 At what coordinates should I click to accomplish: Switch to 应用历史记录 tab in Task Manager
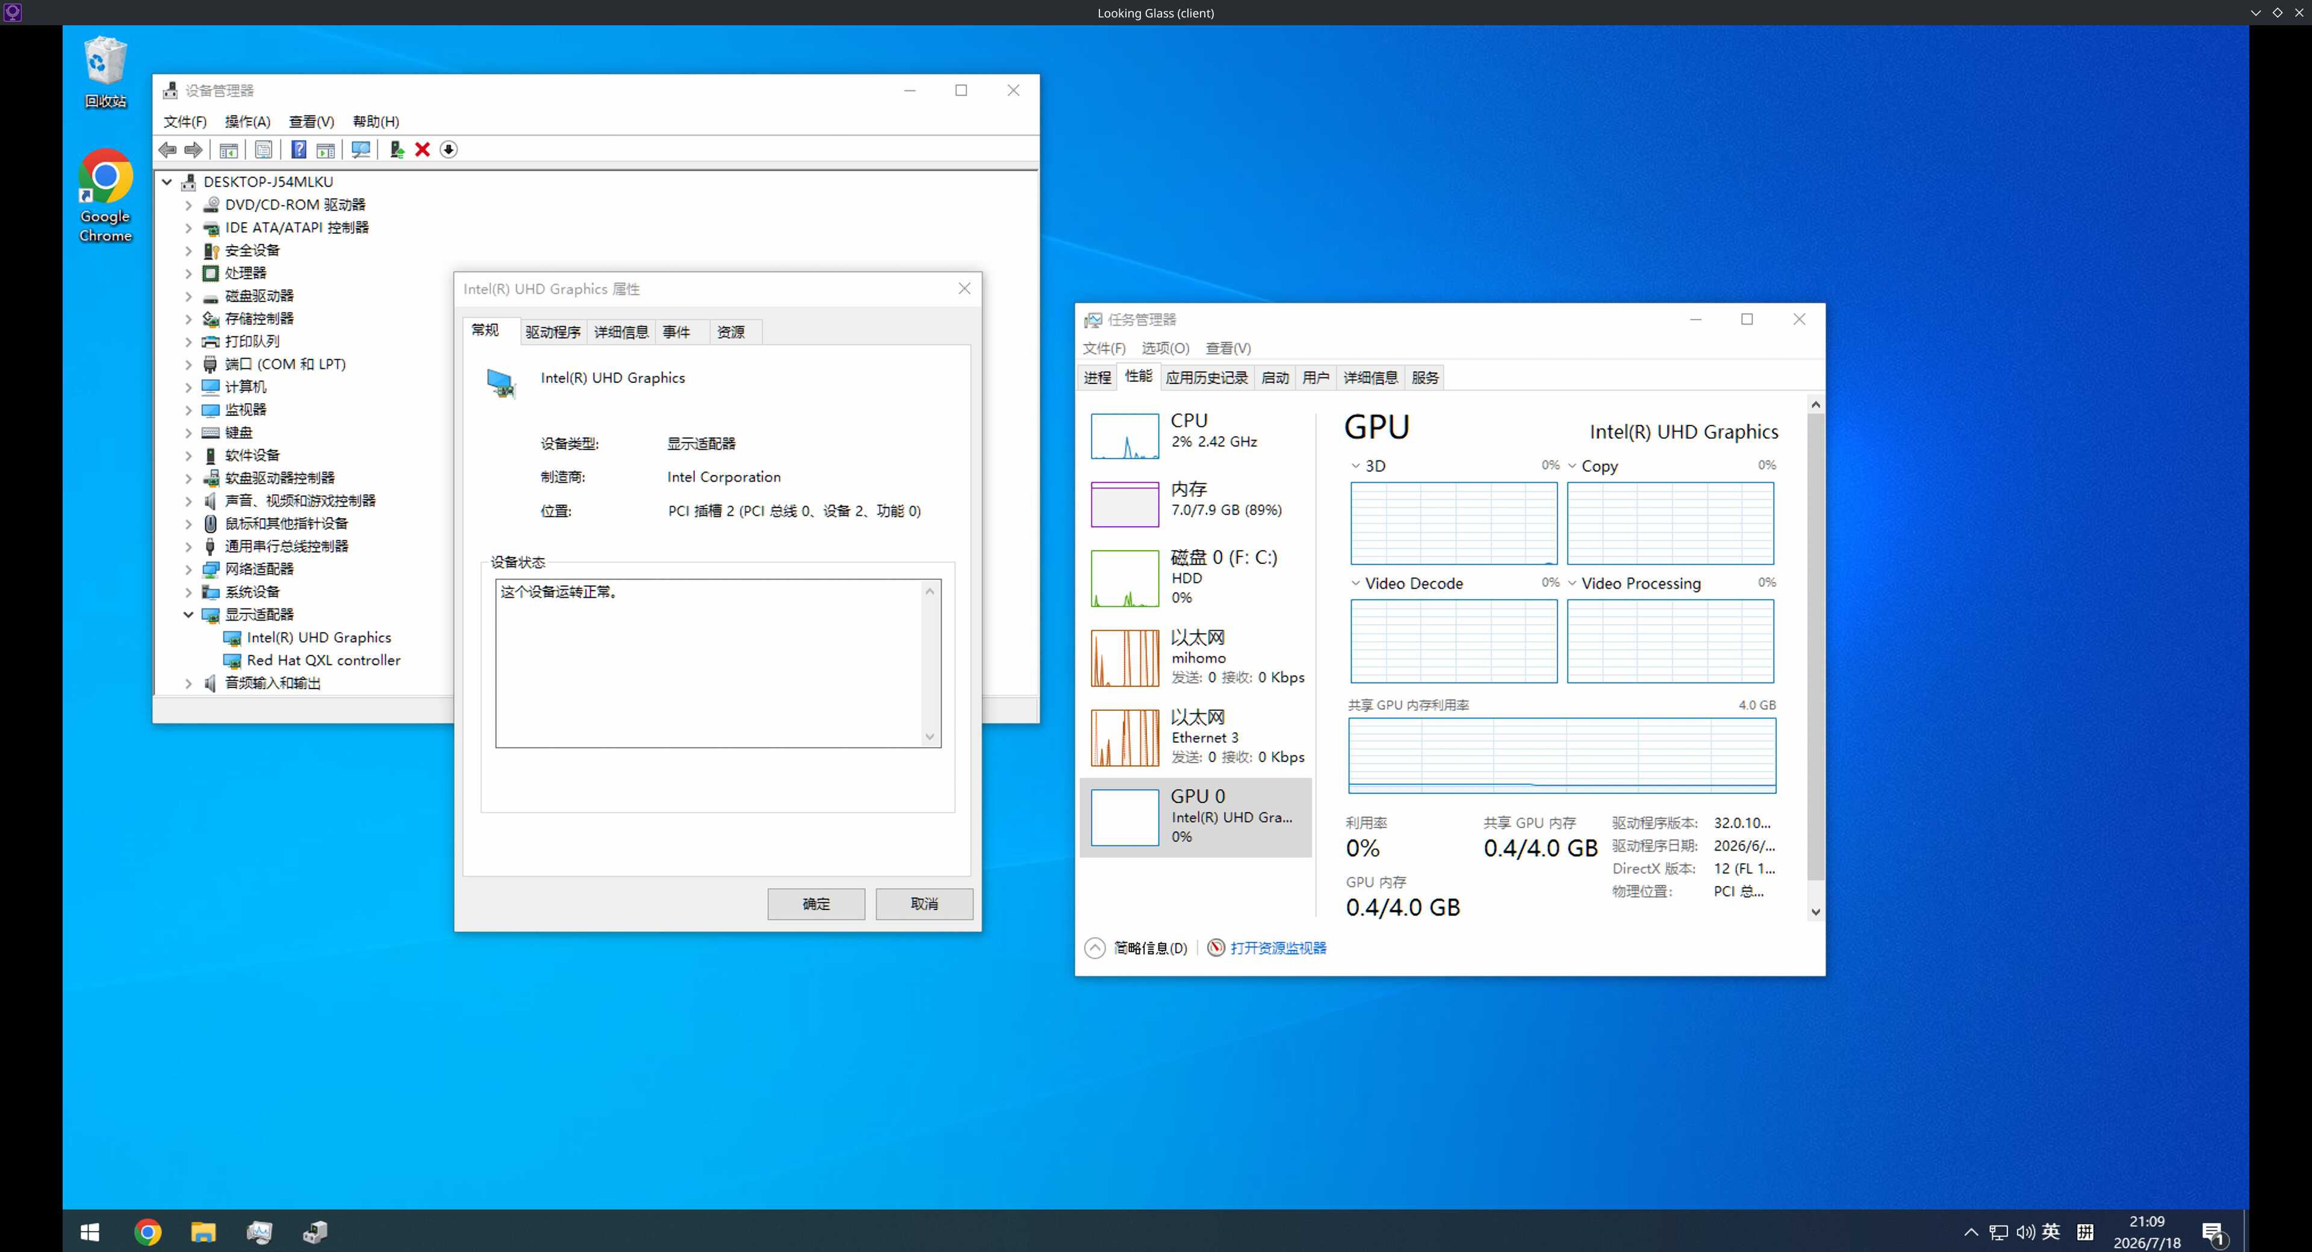click(x=1207, y=378)
